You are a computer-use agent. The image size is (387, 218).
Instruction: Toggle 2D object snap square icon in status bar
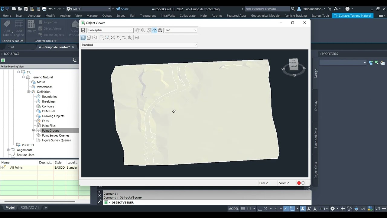tap(292, 209)
